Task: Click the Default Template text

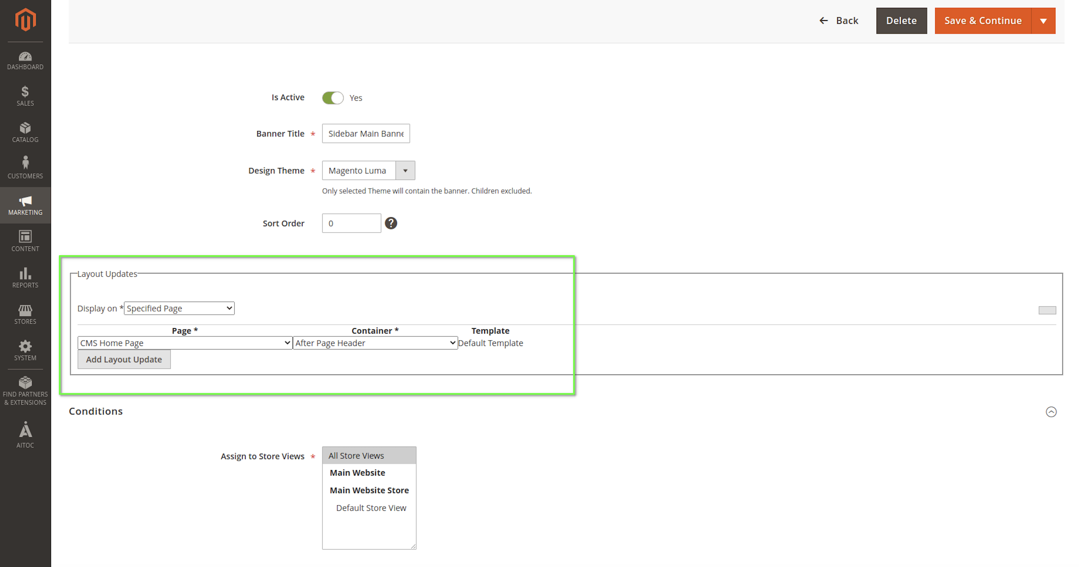Action: (x=490, y=343)
